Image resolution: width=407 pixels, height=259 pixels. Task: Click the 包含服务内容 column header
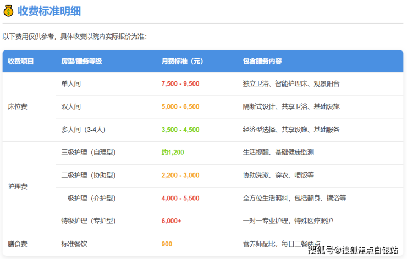coord(263,61)
